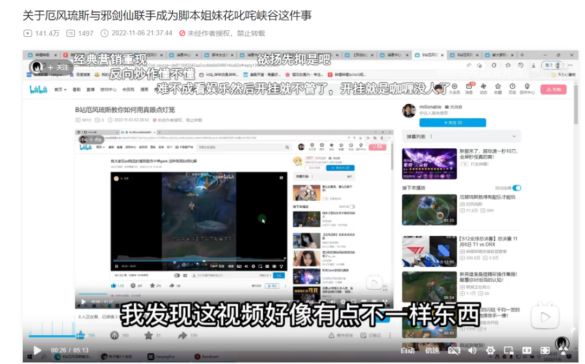Click the 00:26 / 05:13 time display

pyautogui.click(x=70, y=350)
